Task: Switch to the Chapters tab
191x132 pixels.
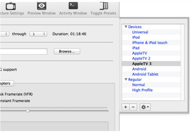Action: (x=7, y=83)
